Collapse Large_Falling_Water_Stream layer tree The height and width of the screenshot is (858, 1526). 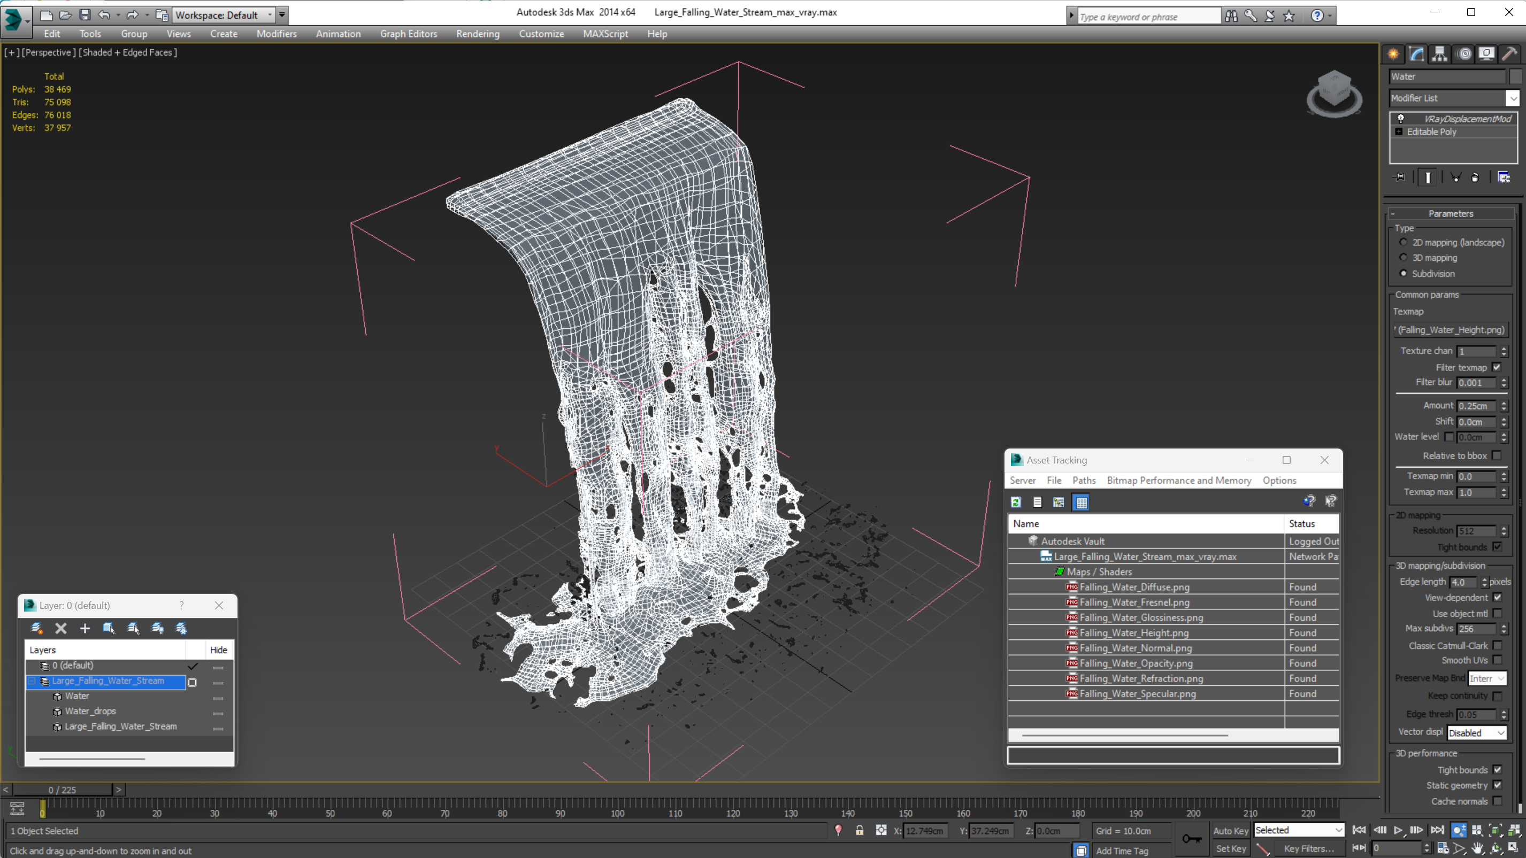click(x=32, y=681)
